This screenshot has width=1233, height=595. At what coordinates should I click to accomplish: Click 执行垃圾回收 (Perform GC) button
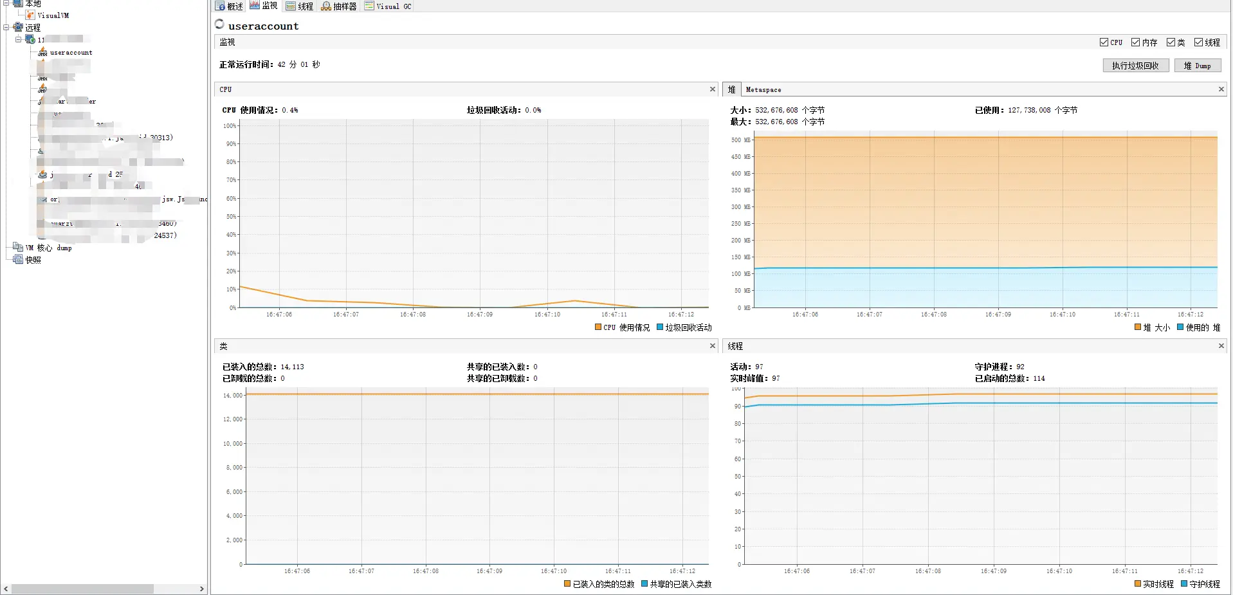click(1135, 66)
